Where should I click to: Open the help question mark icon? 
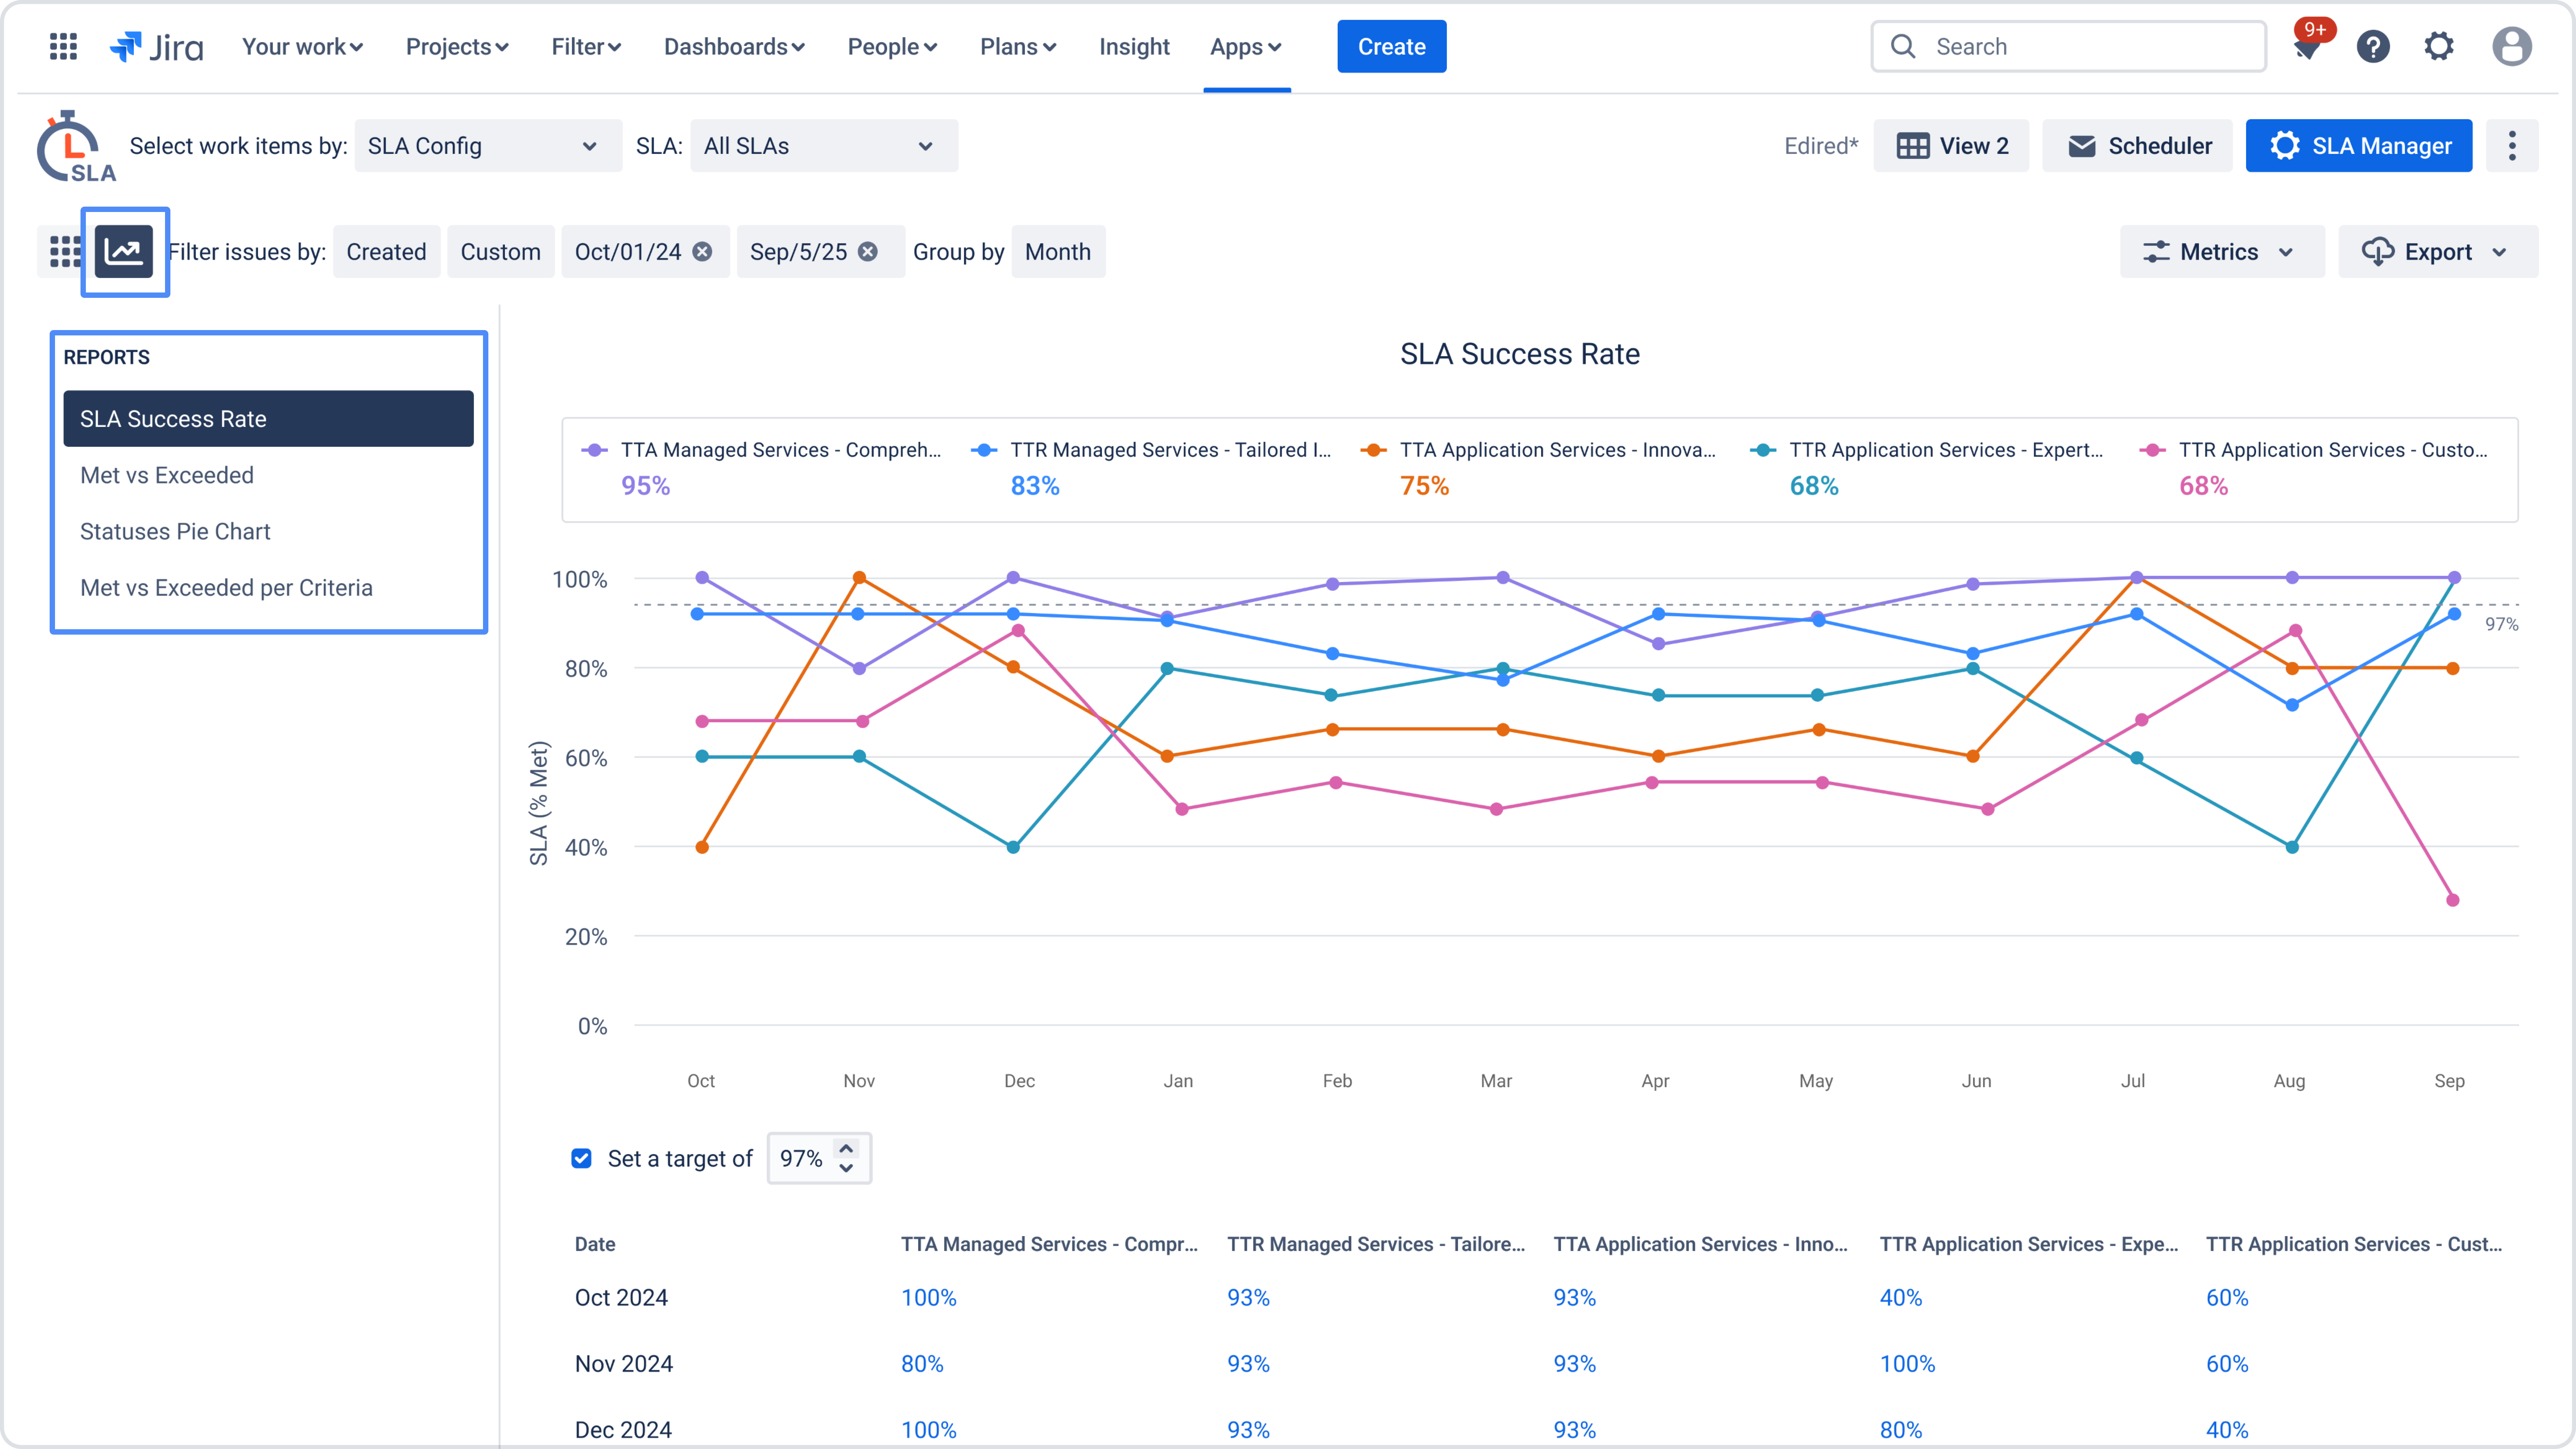click(2373, 46)
